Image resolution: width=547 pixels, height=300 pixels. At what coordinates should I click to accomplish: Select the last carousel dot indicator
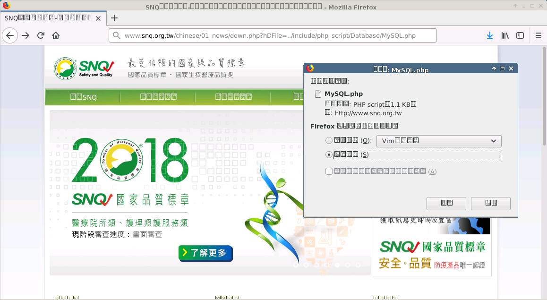358,265
